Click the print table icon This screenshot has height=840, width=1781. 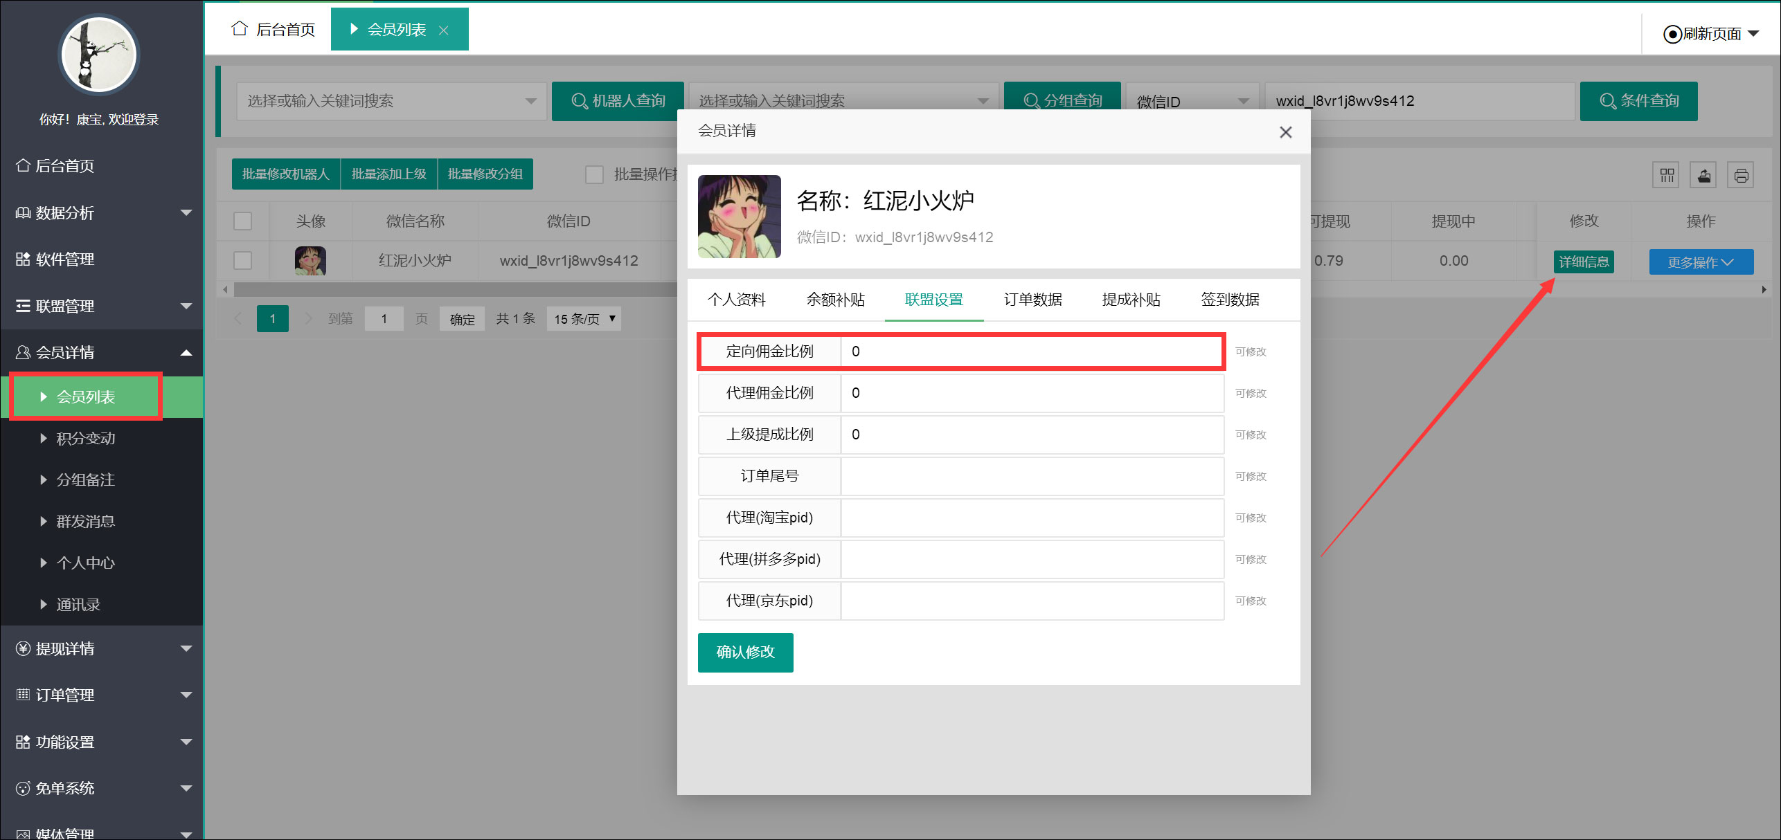coord(1741,175)
